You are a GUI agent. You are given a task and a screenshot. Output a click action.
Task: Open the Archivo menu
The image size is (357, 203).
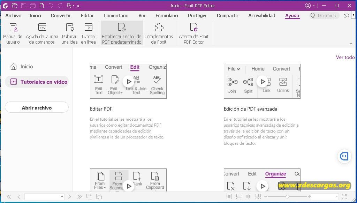pos(14,15)
